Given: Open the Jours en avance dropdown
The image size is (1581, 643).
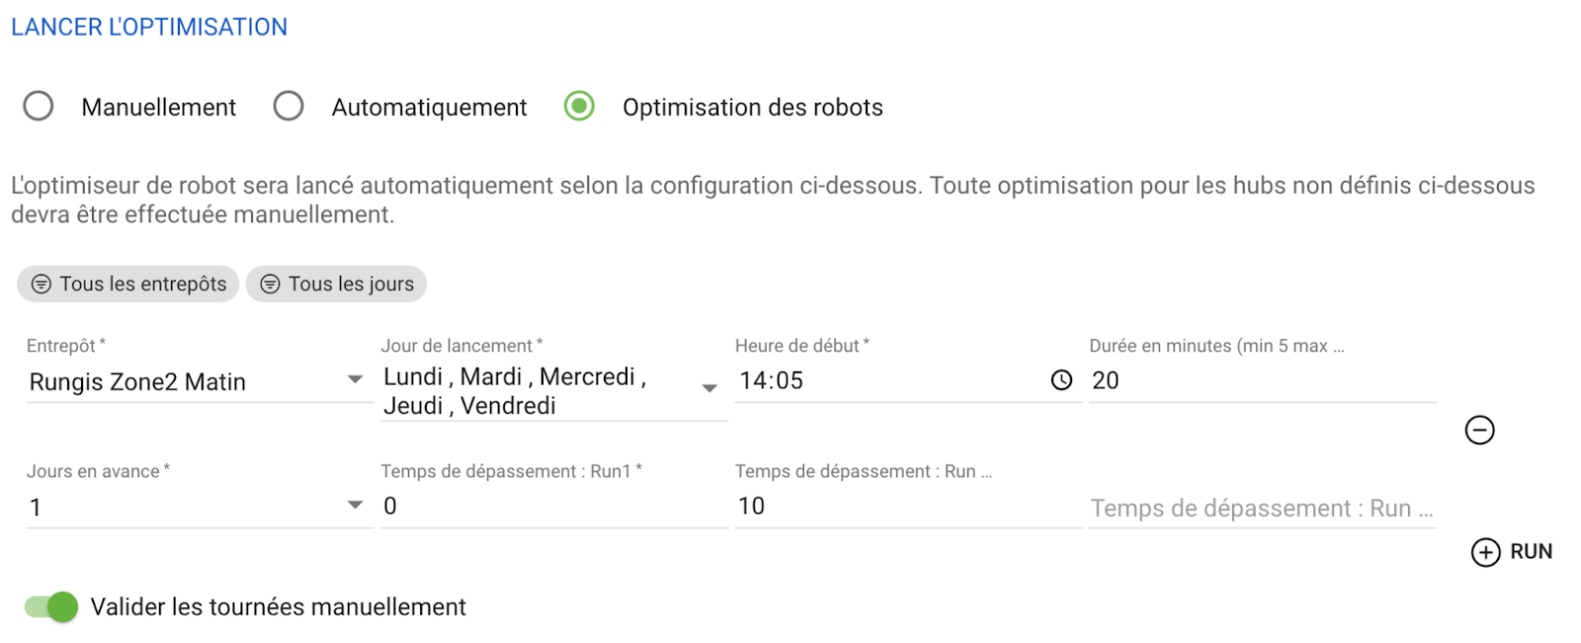Looking at the screenshot, I should click(x=355, y=505).
